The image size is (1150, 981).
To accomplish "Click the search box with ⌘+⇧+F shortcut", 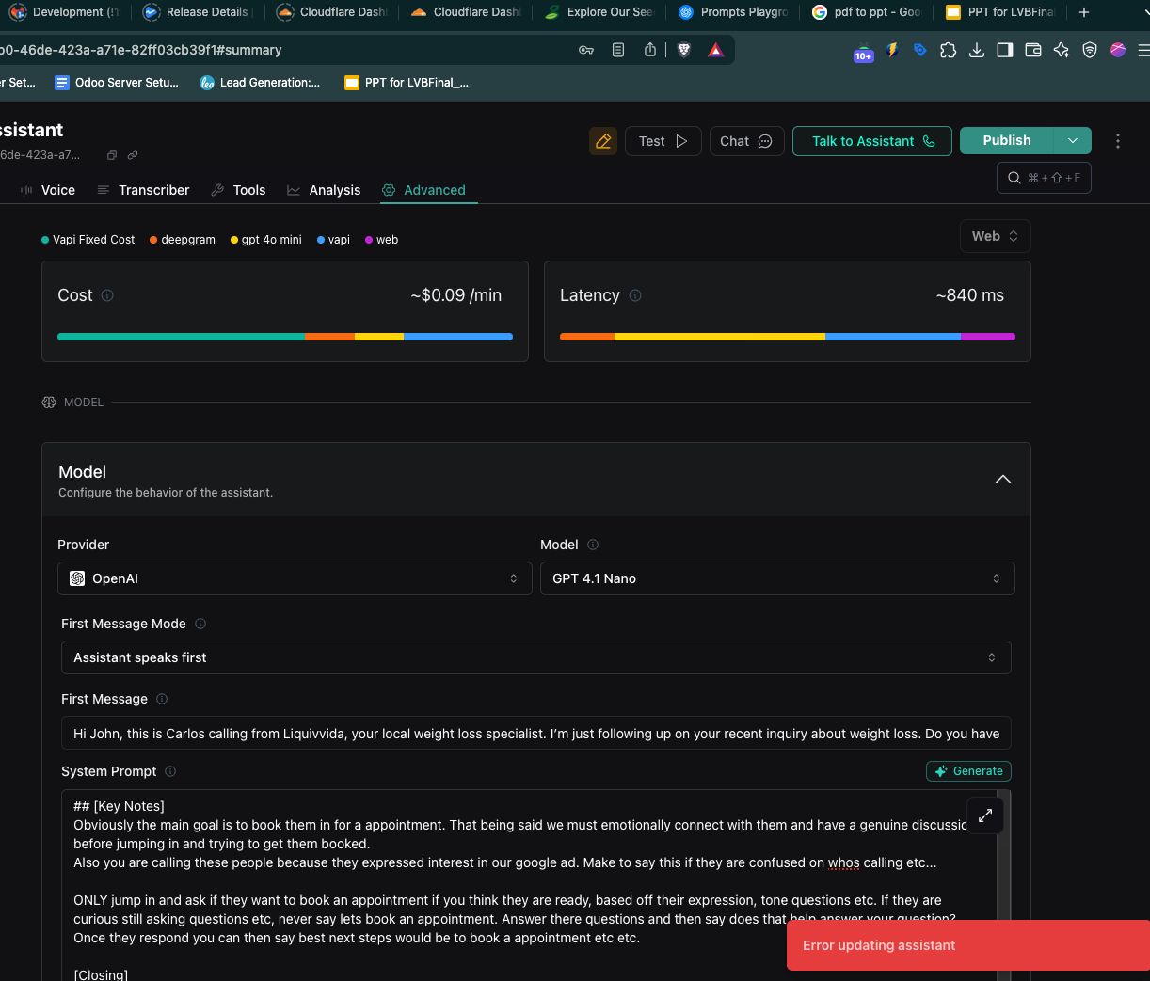I will pyautogui.click(x=1044, y=178).
